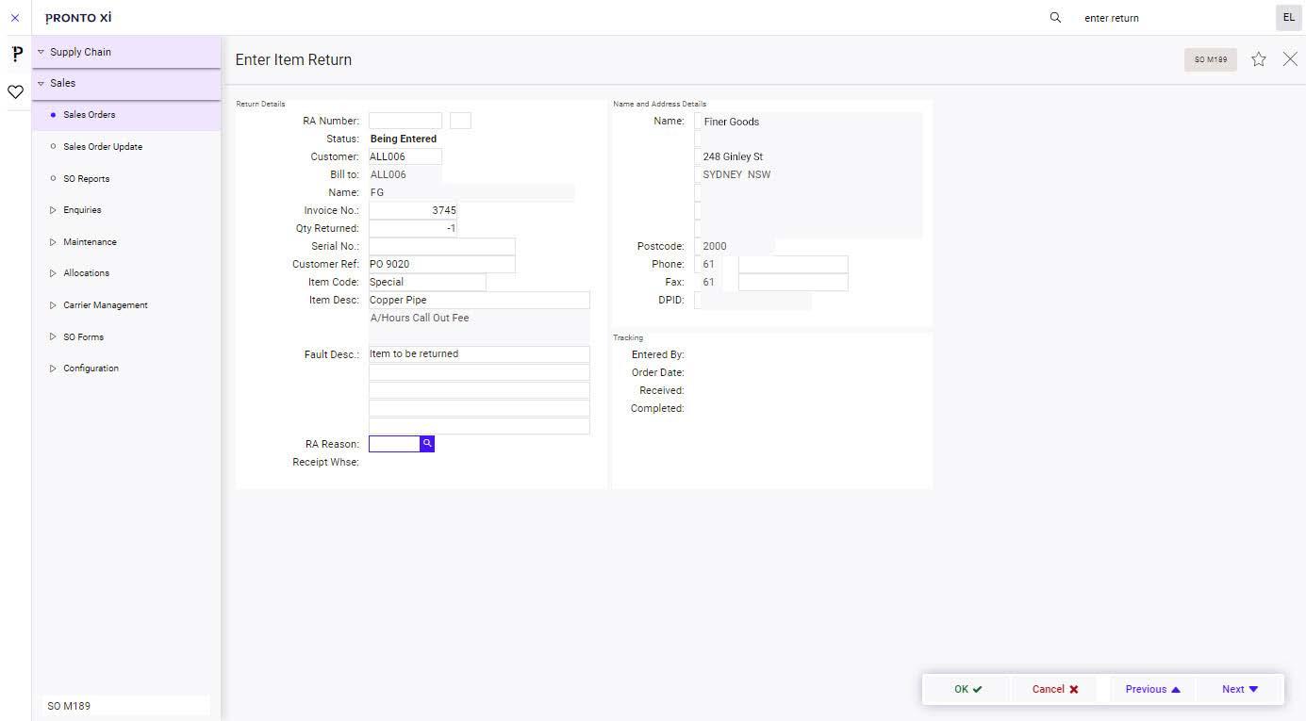The height and width of the screenshot is (721, 1306).
Task: Open the RA Reason lookup magnifier
Action: (427, 443)
